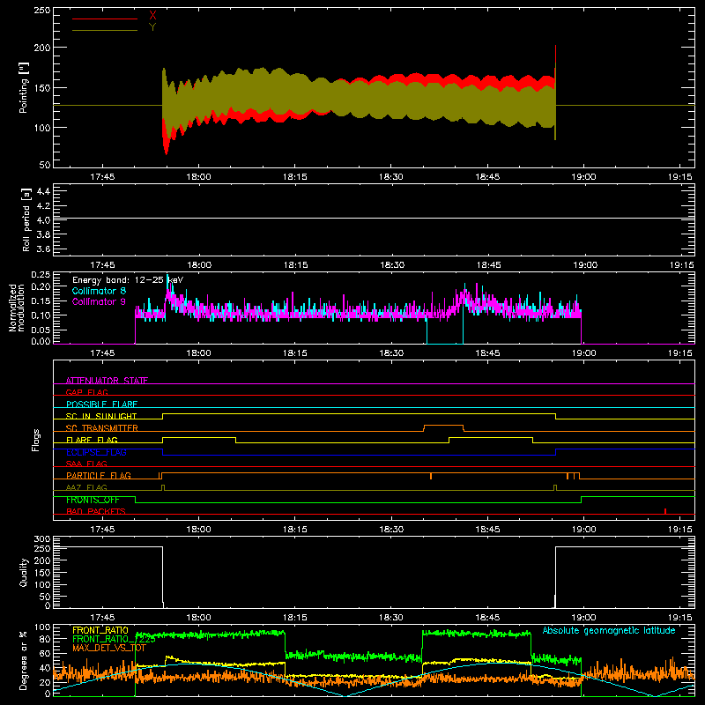Click the 19:15 tick under the Quality plot
This screenshot has width=705, height=705.
coord(680,618)
